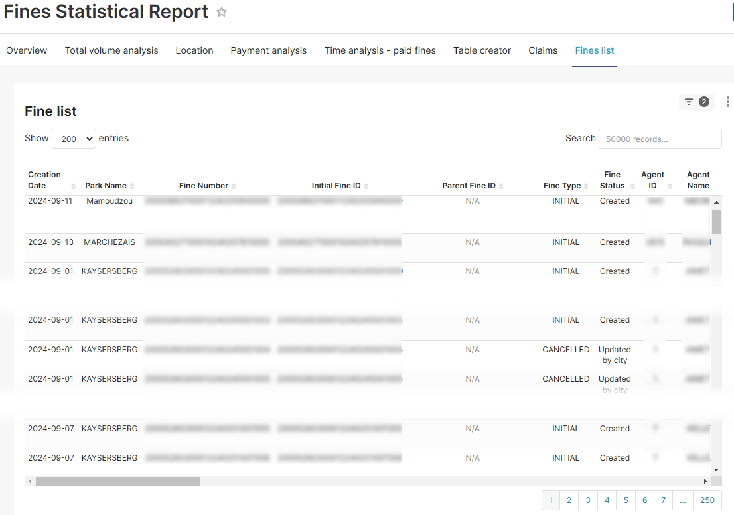Select the Fines list tab
734x515 pixels.
point(595,50)
